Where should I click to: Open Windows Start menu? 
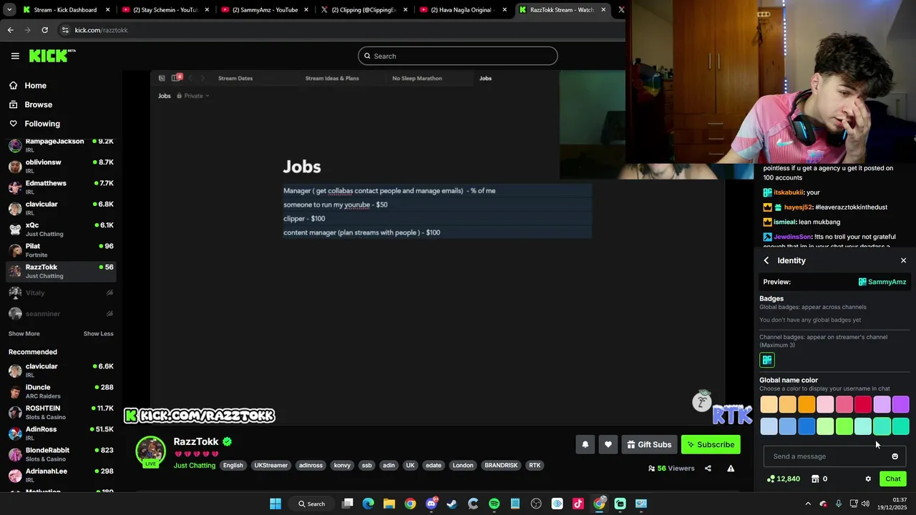point(276,504)
